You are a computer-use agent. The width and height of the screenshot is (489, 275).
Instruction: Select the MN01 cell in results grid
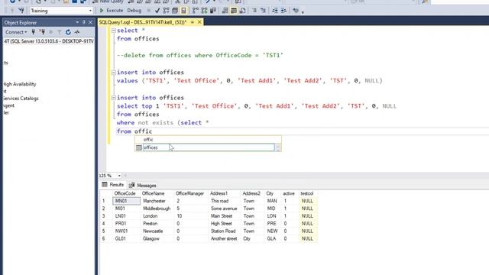click(126, 201)
